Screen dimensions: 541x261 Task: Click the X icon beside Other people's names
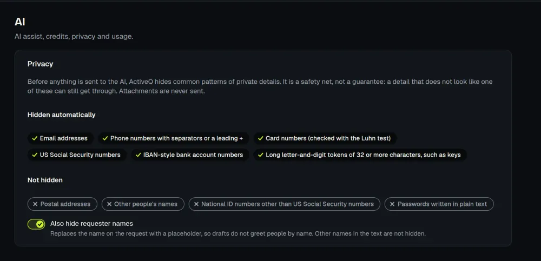pyautogui.click(x=109, y=204)
